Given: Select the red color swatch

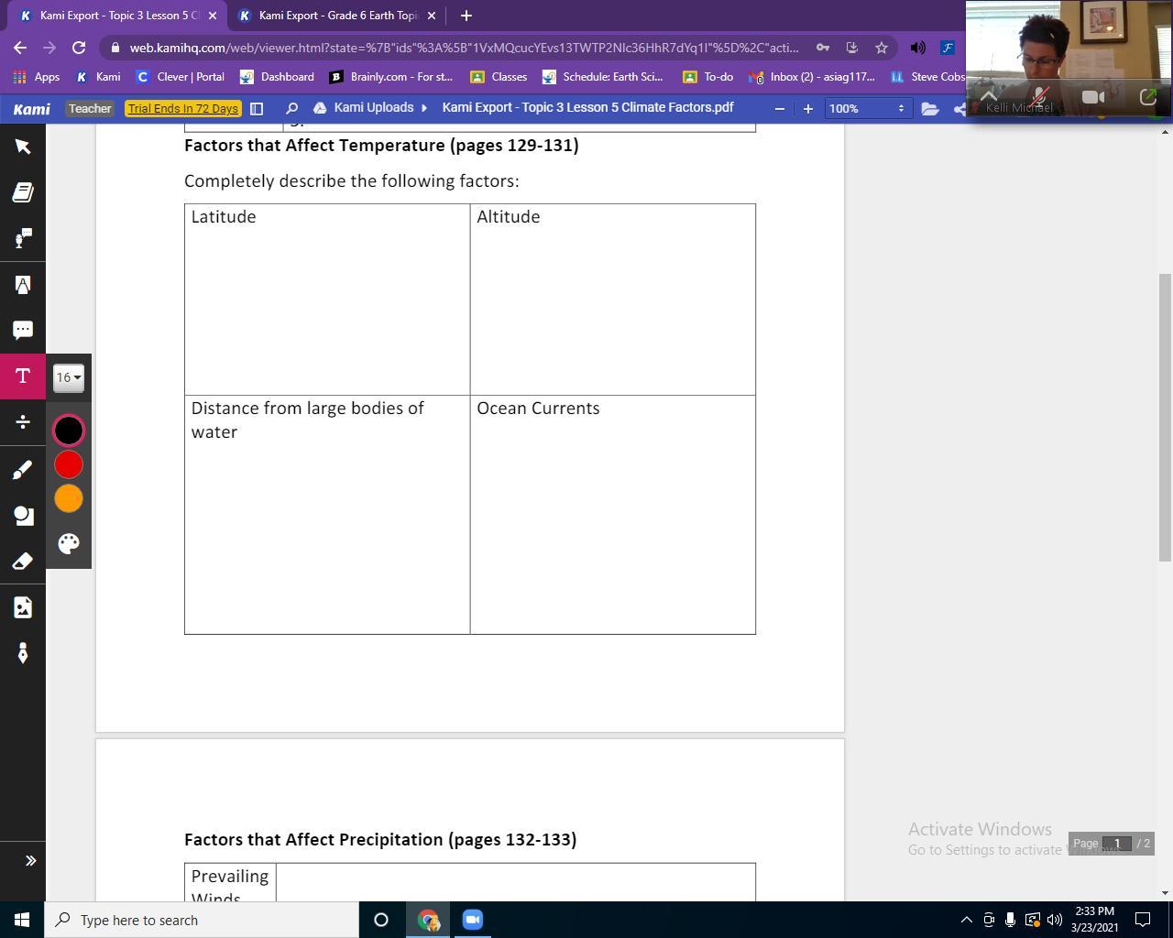Looking at the screenshot, I should 69,464.
